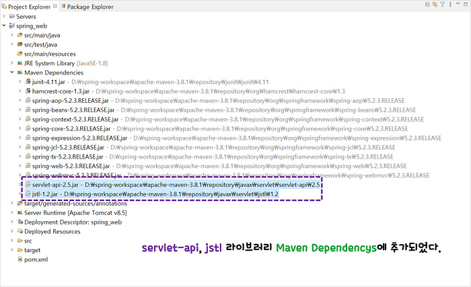
Task: Collapse the spring_web project node
Action: (x=4, y=26)
